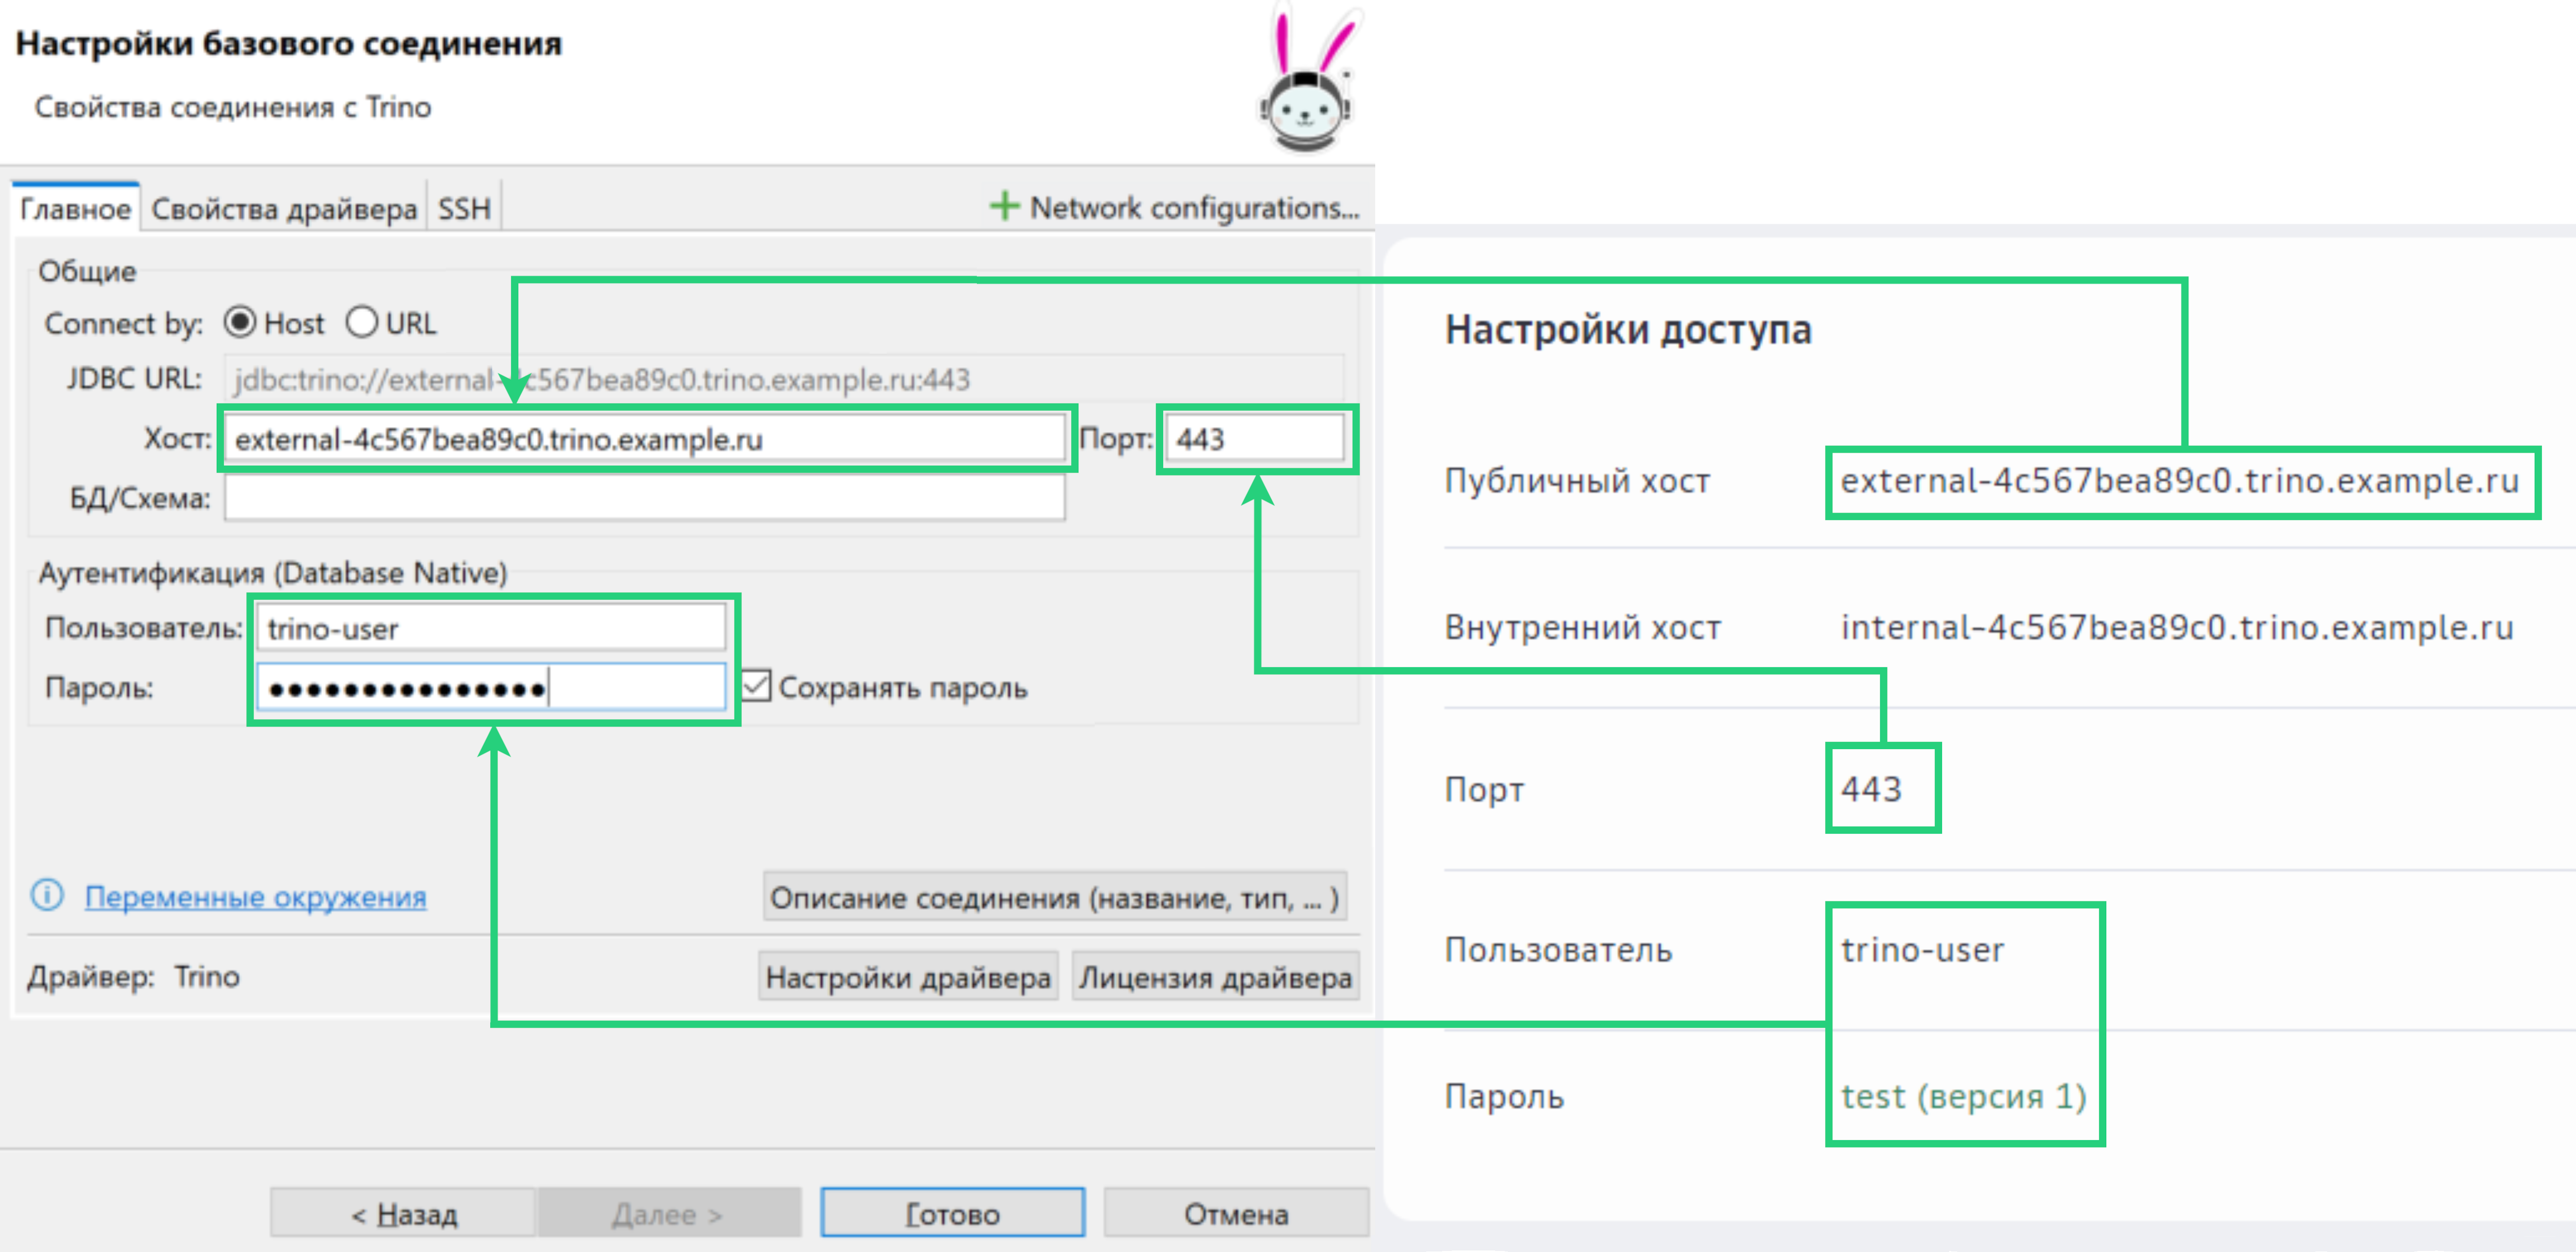Open the Свойства драйвера tab
Screen dimensions: 2576x1252
pos(284,208)
